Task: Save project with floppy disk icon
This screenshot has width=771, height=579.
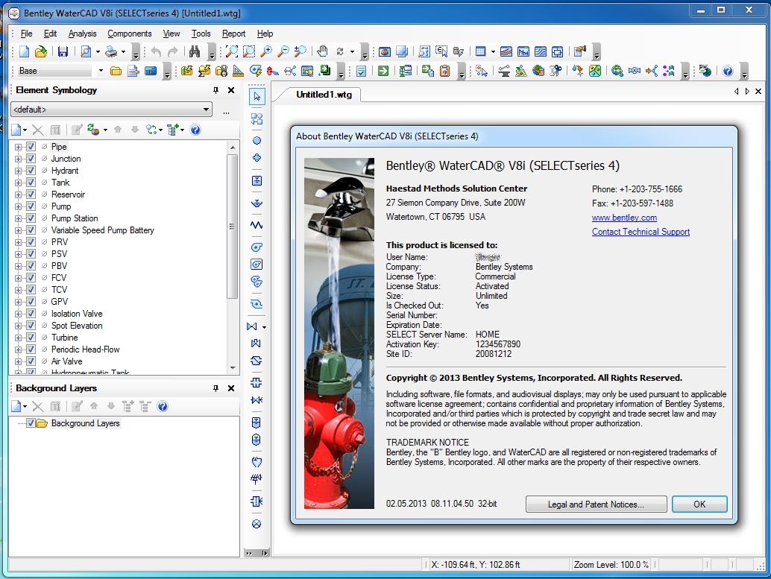Action: pos(63,51)
